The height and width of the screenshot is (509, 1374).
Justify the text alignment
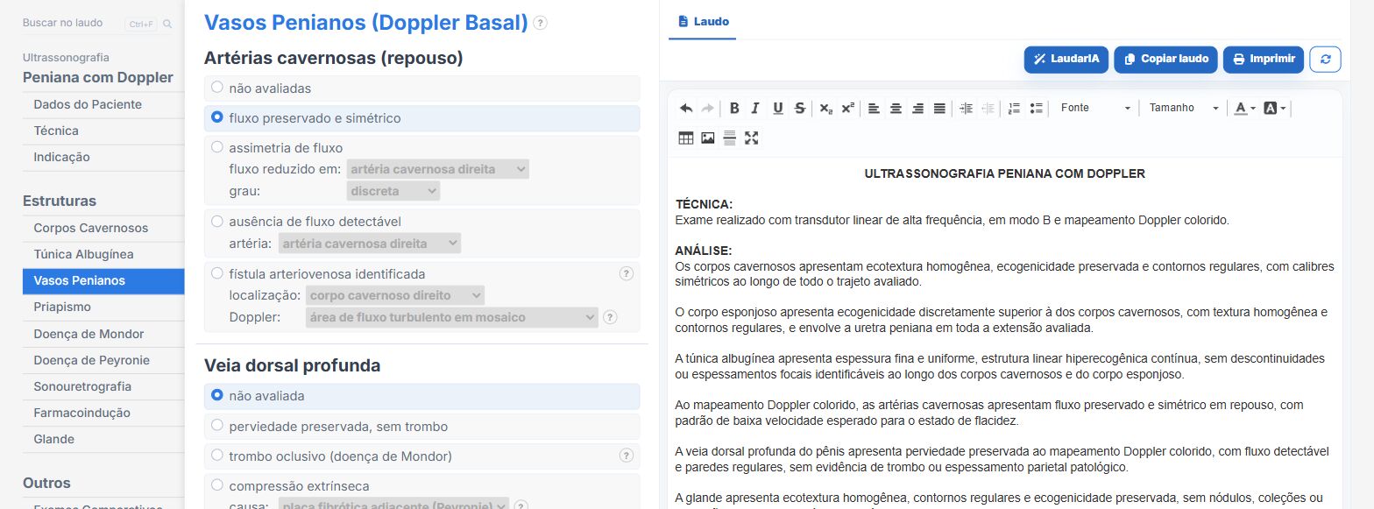(x=939, y=109)
